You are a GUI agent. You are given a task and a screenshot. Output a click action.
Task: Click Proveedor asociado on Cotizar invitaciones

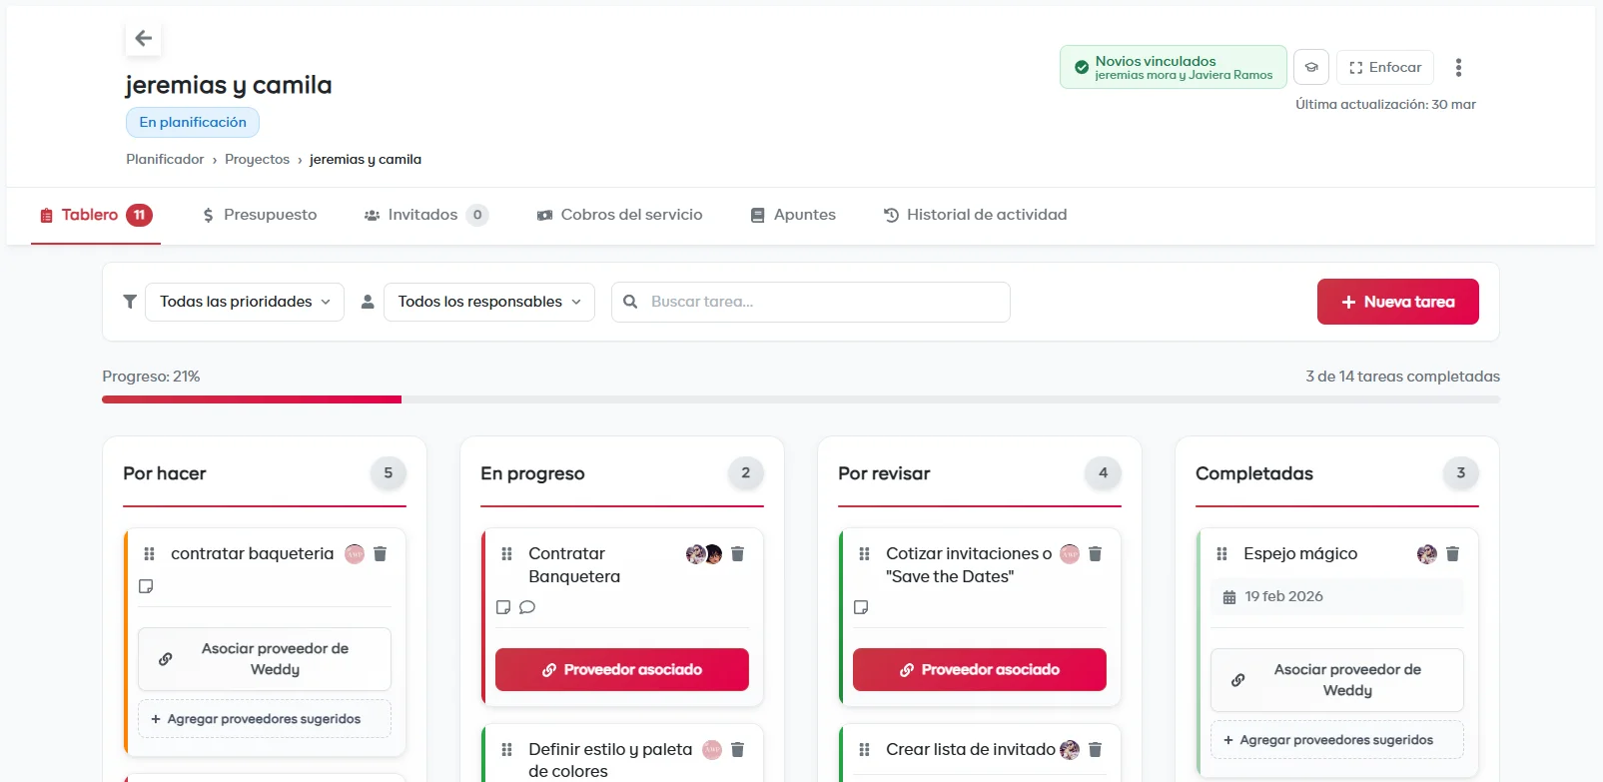point(980,670)
